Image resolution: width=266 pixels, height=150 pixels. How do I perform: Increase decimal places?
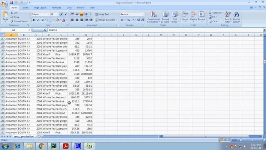click(138, 20)
